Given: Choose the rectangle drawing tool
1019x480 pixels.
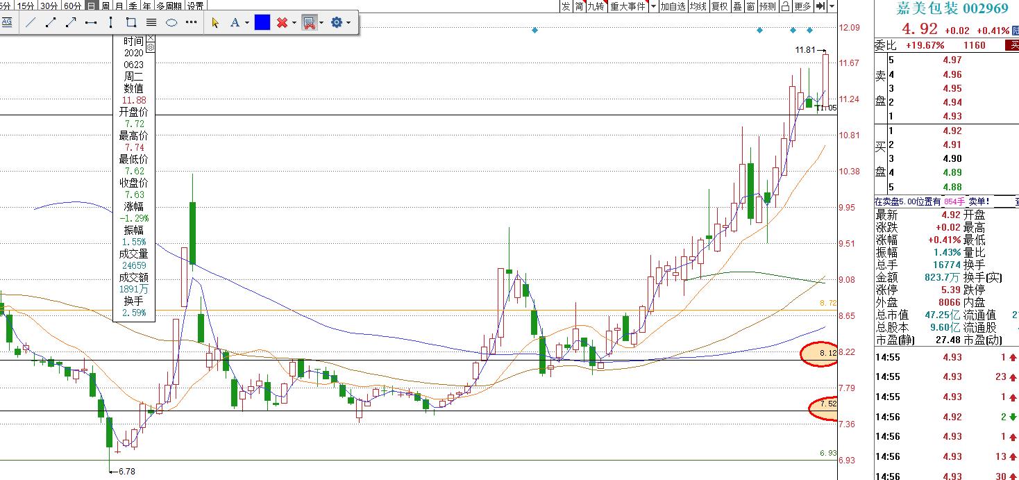Looking at the screenshot, I should [131, 23].
